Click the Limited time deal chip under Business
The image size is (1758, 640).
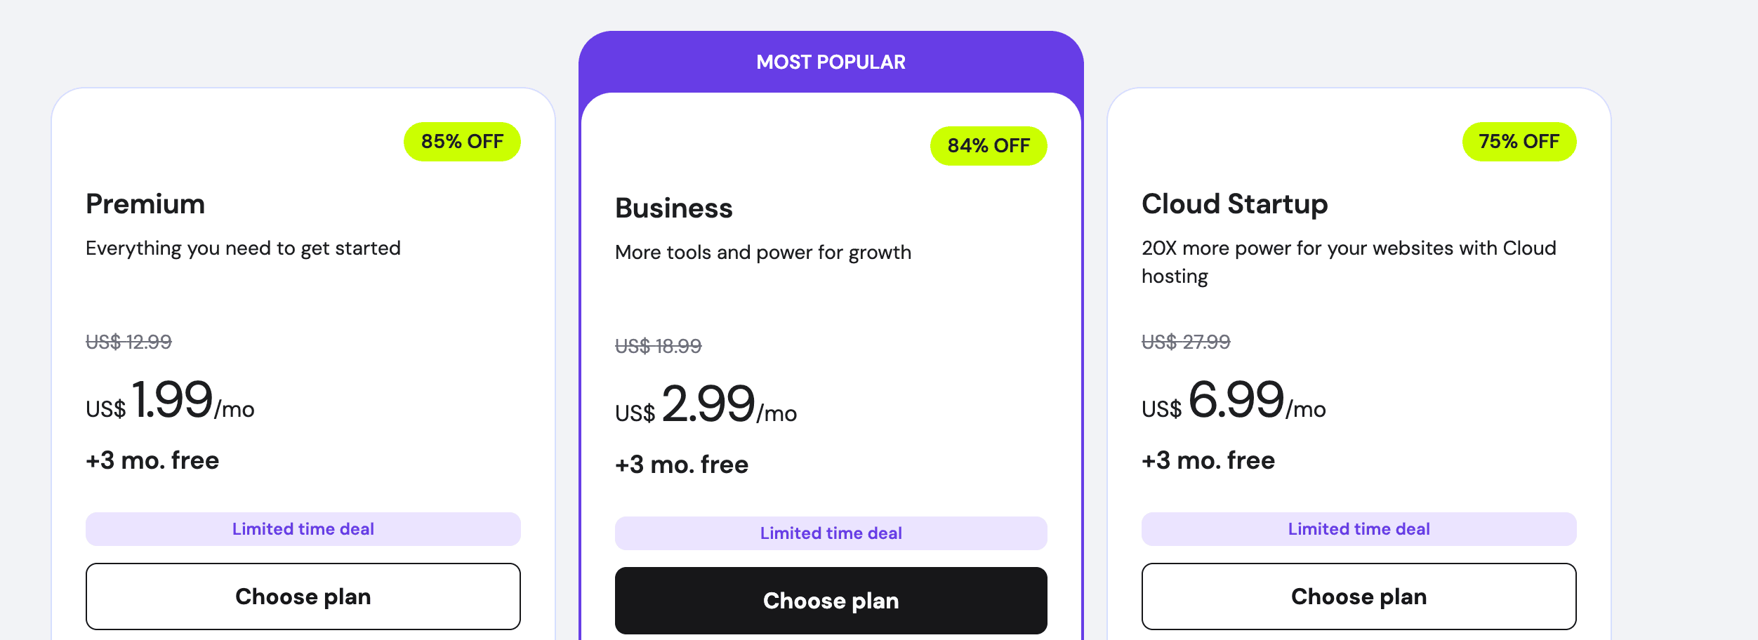tap(831, 533)
